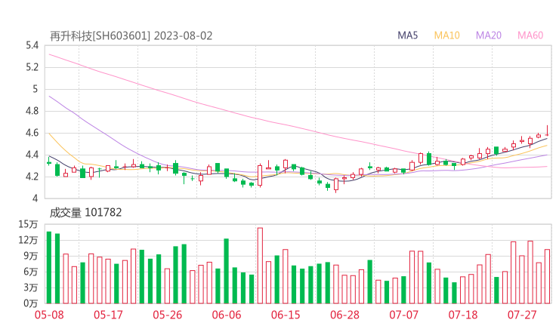
Task: Click the 05-26 date axis label
Action: (168, 315)
